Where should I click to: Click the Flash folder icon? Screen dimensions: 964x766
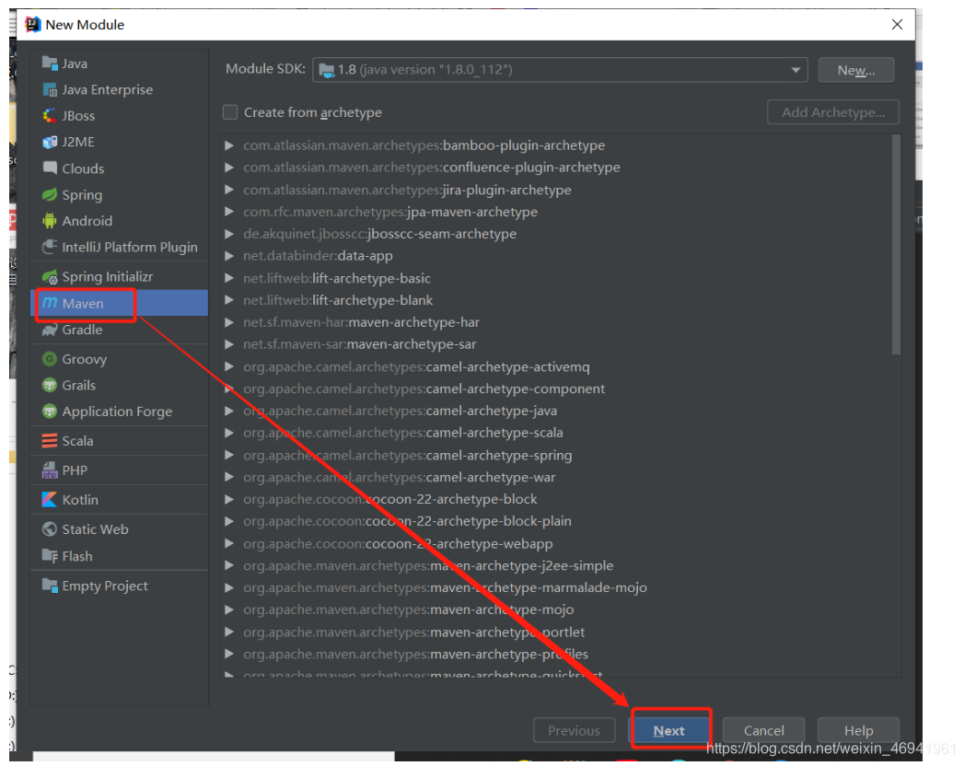pos(49,556)
